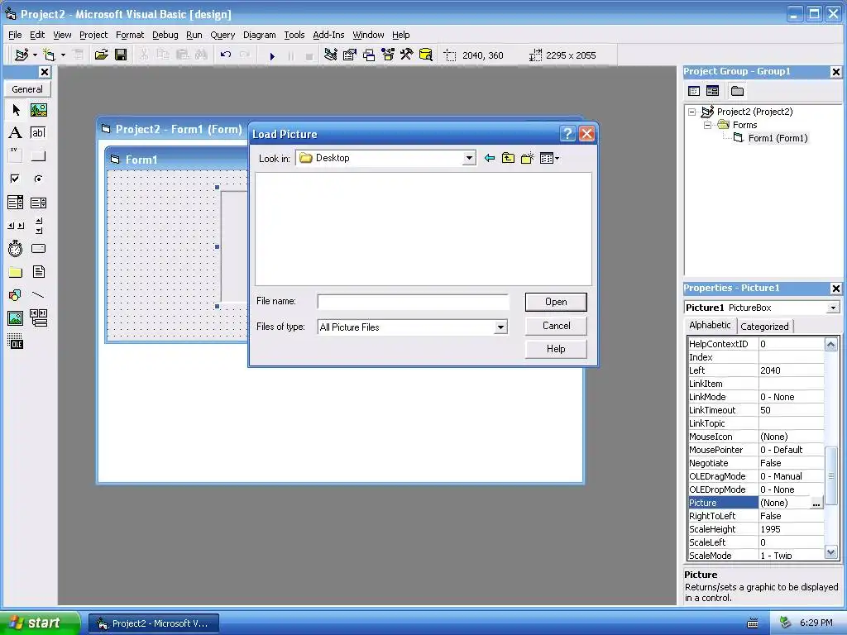Click View Code icon in Project panel
This screenshot has width=847, height=635.
694,91
